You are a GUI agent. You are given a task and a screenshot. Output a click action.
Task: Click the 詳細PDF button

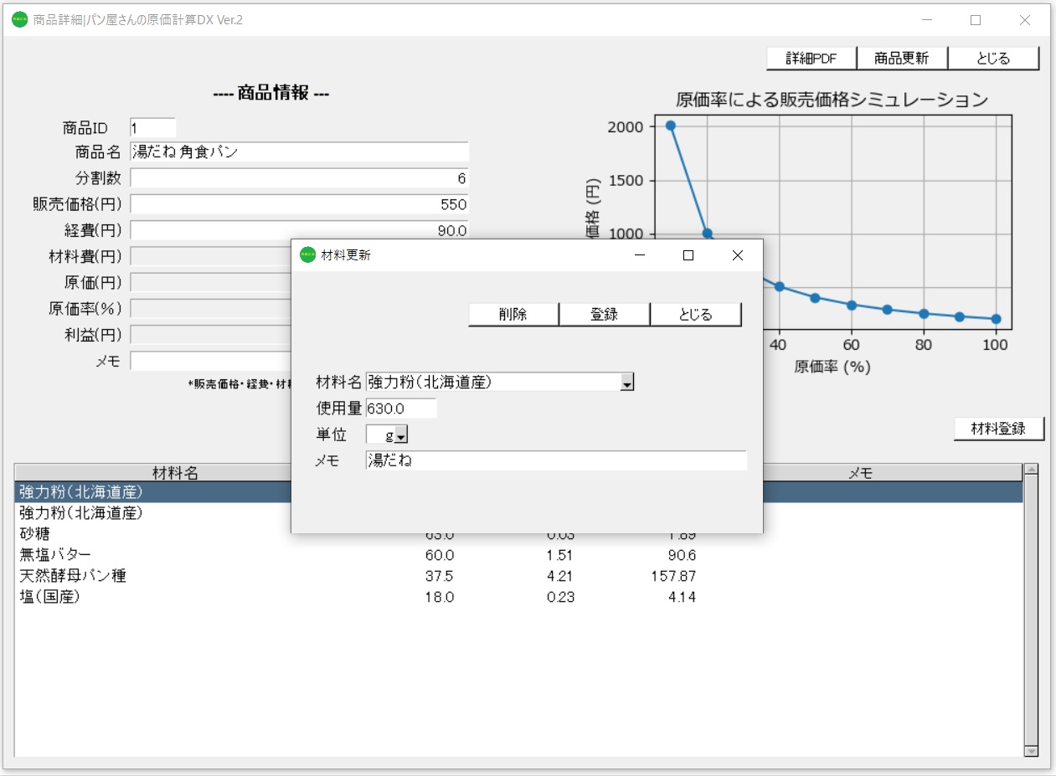point(811,59)
